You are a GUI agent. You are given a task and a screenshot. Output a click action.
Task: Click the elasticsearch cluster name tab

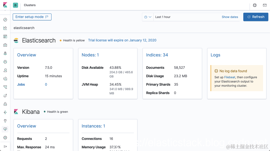click(x=24, y=28)
